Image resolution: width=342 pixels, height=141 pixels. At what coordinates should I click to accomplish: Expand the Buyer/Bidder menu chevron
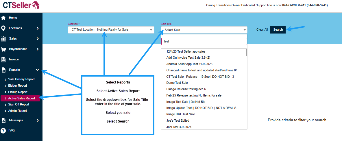pyautogui.click(x=38, y=49)
